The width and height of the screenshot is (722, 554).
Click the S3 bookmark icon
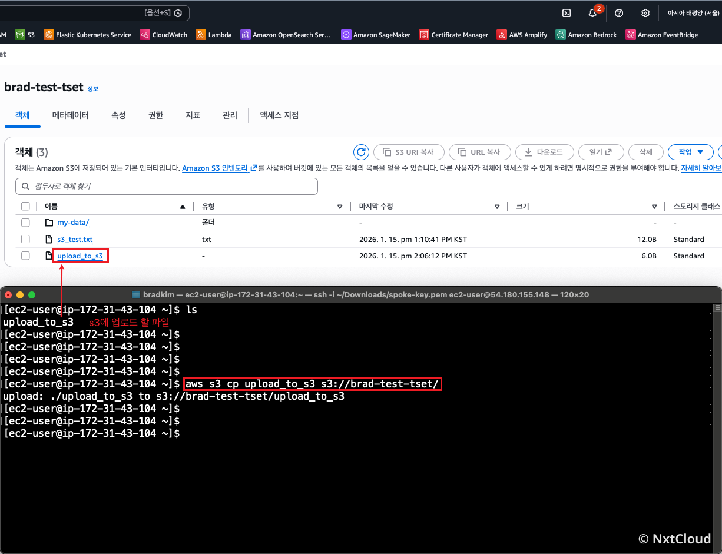(x=20, y=35)
